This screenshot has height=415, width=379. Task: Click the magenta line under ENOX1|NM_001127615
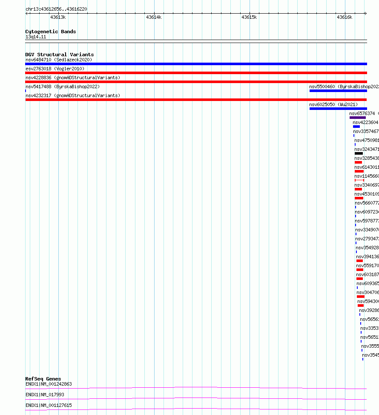(196, 409)
